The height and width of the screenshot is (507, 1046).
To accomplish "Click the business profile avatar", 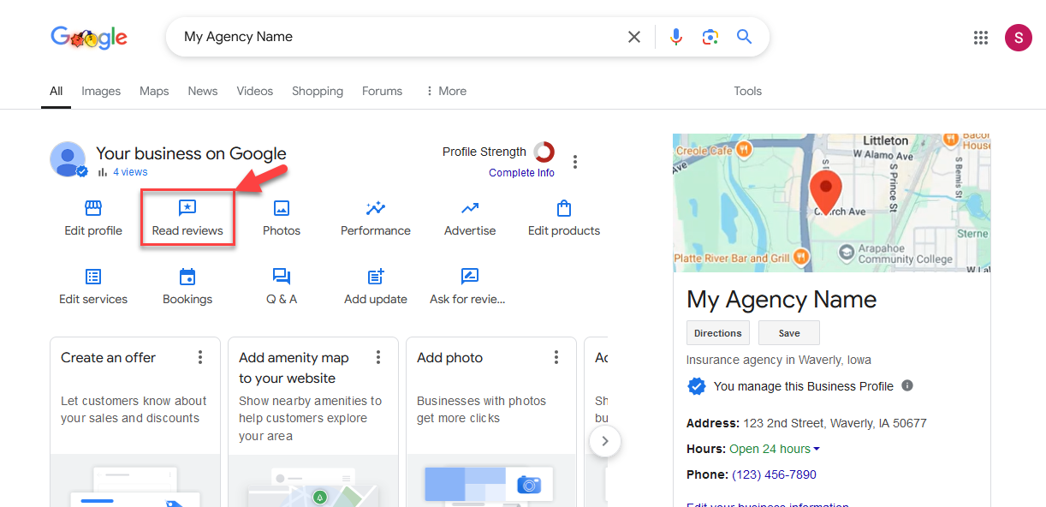I will coord(68,159).
